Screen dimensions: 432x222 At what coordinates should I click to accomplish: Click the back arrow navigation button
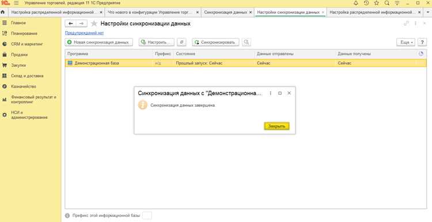pyautogui.click(x=70, y=24)
